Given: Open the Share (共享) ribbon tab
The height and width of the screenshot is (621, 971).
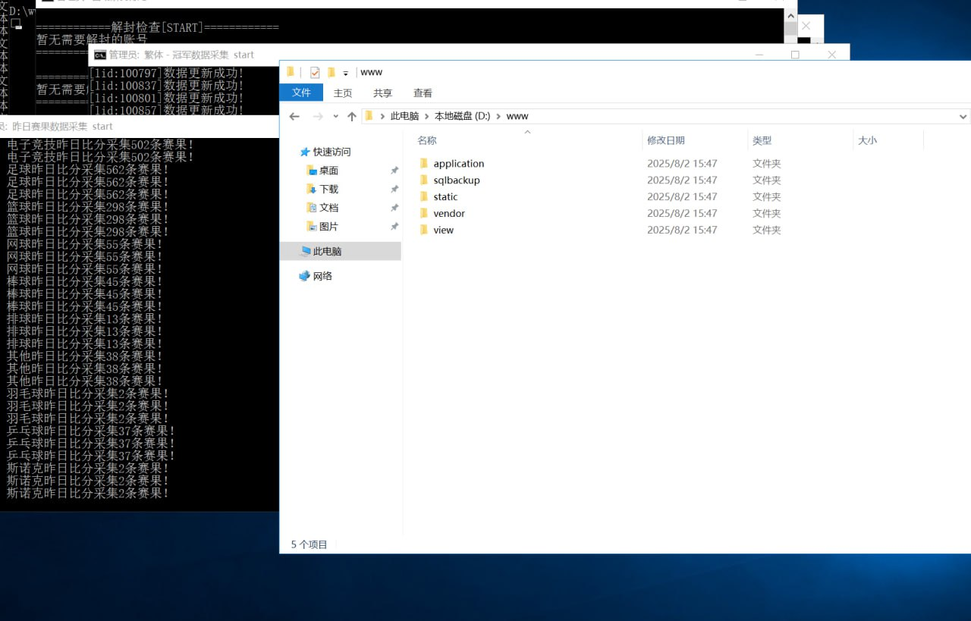Looking at the screenshot, I should (x=382, y=93).
